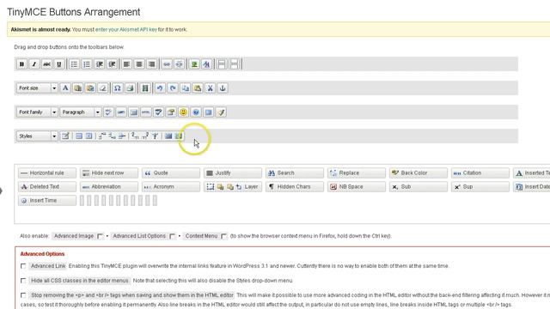
Task: Click the align center button
Action: (x=139, y=64)
